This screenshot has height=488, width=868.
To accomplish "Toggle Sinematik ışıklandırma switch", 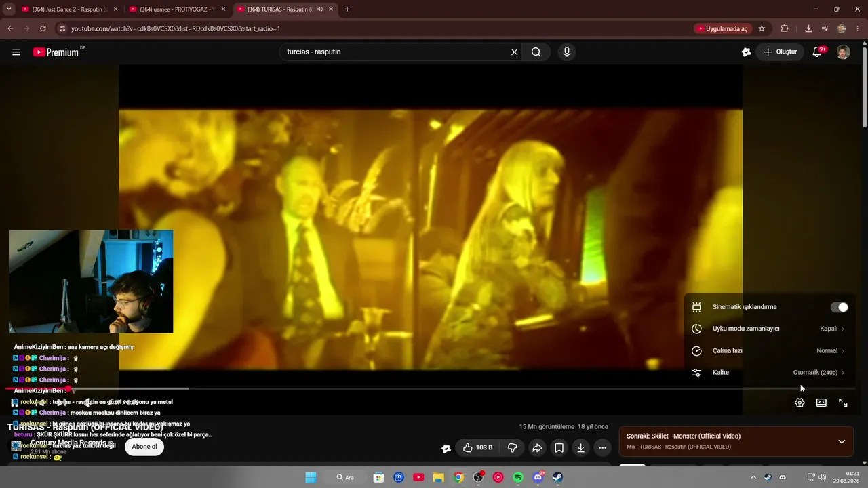I will tap(840, 307).
